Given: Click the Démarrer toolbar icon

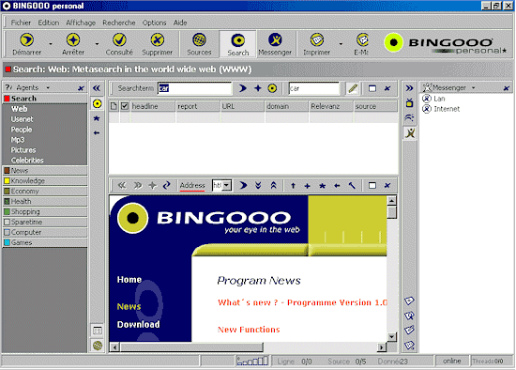Looking at the screenshot, I should pos(26,40).
